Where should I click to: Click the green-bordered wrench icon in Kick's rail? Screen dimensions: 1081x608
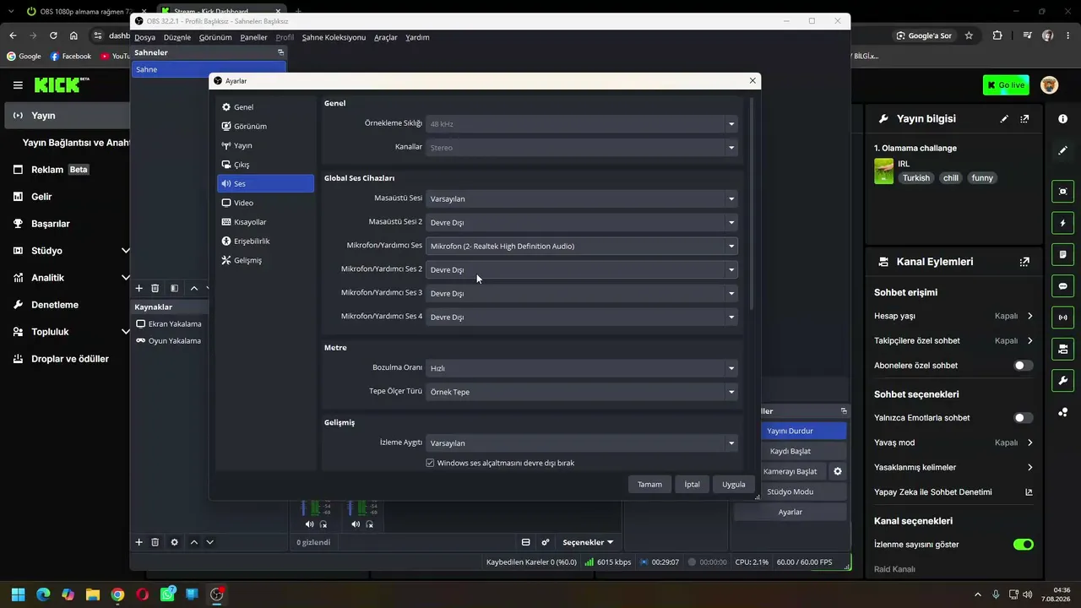point(1062,381)
